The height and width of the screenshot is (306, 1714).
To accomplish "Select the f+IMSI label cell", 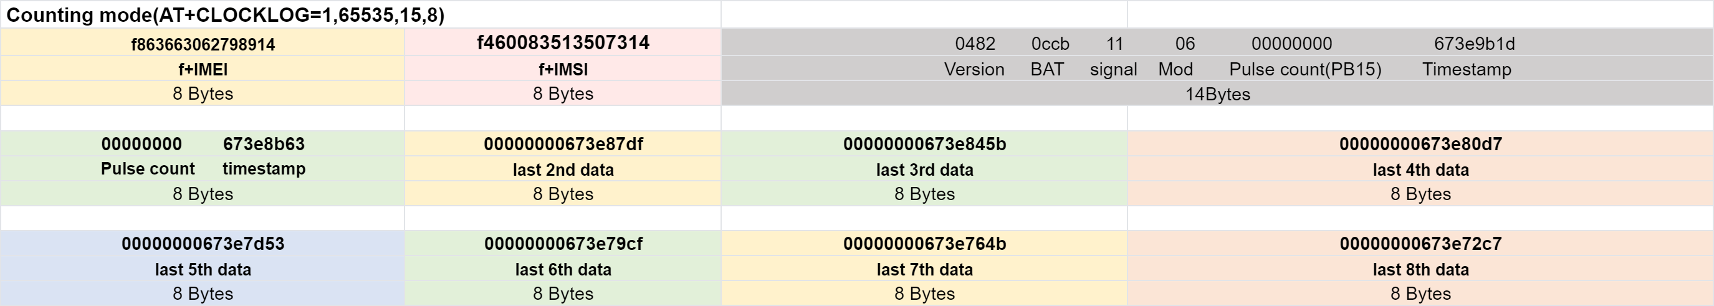I will [x=563, y=69].
